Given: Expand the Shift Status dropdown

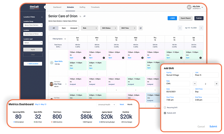Looking at the screenshot, I should pyautogui.click(x=108, y=28).
